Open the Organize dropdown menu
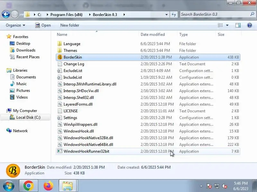Screen dimensions: 257x192 click(15, 25)
